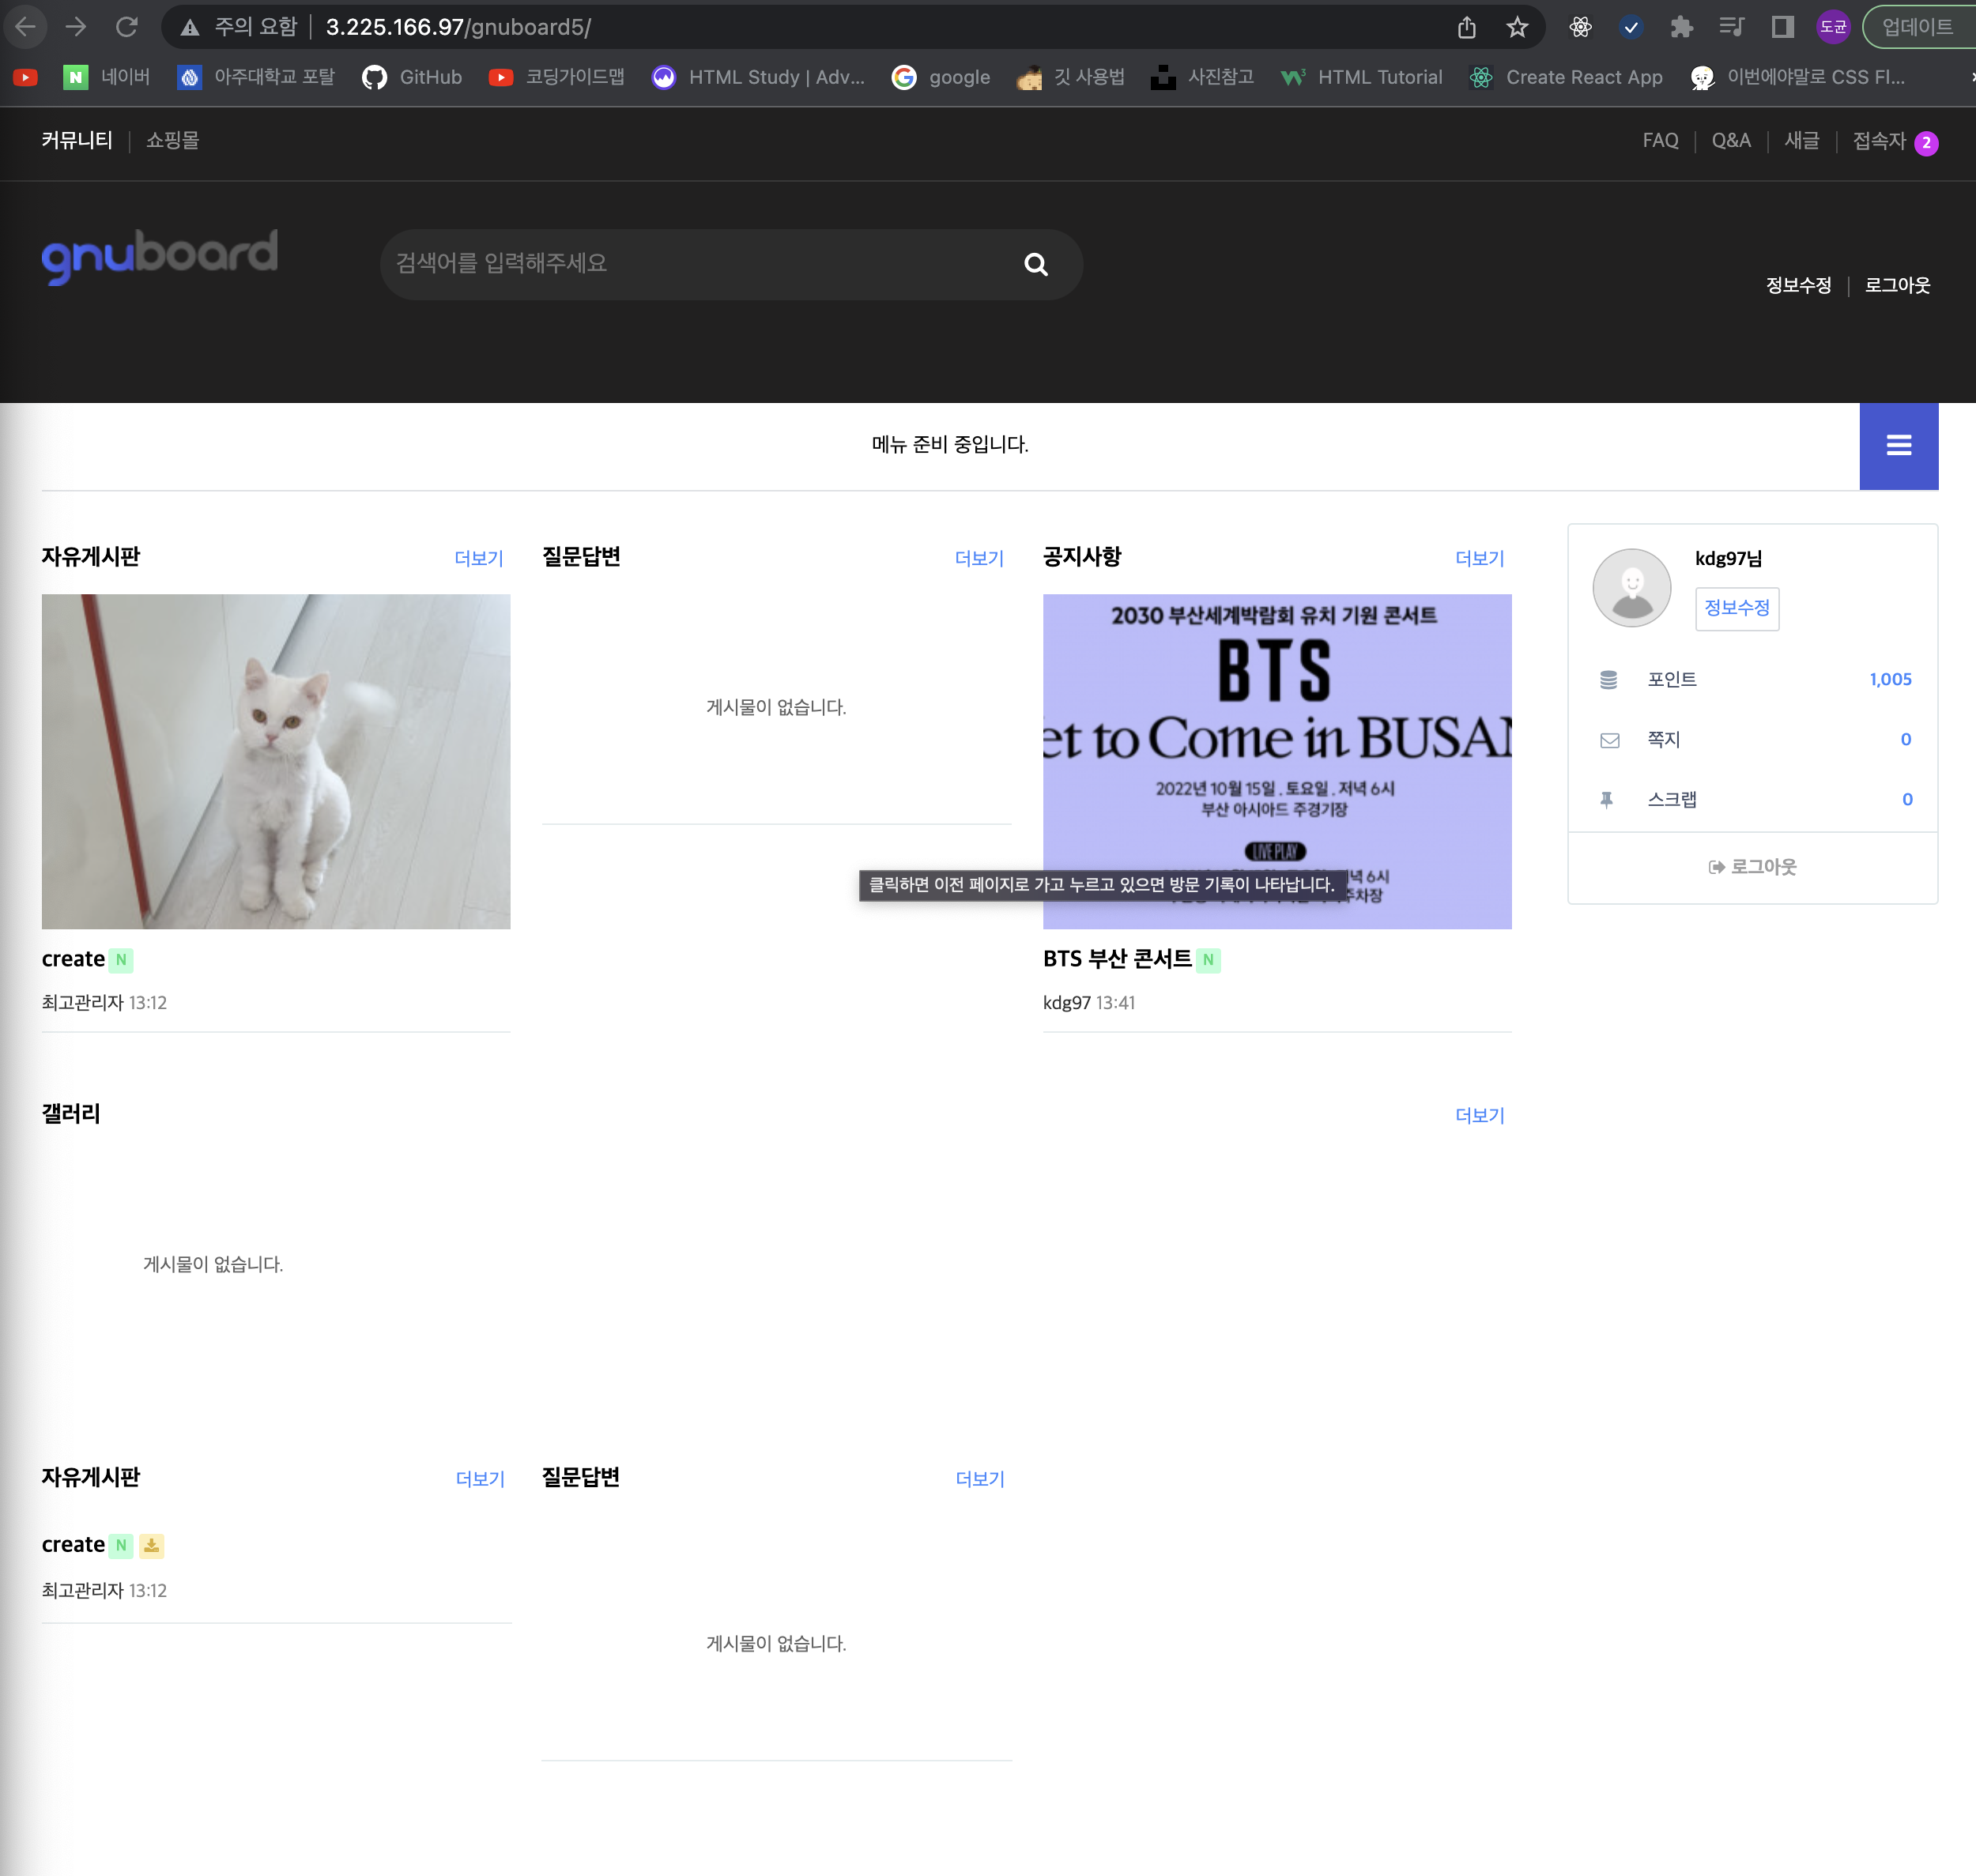Click the download icon next to create
Viewport: 1976px width, 1876px height.
tap(151, 1545)
